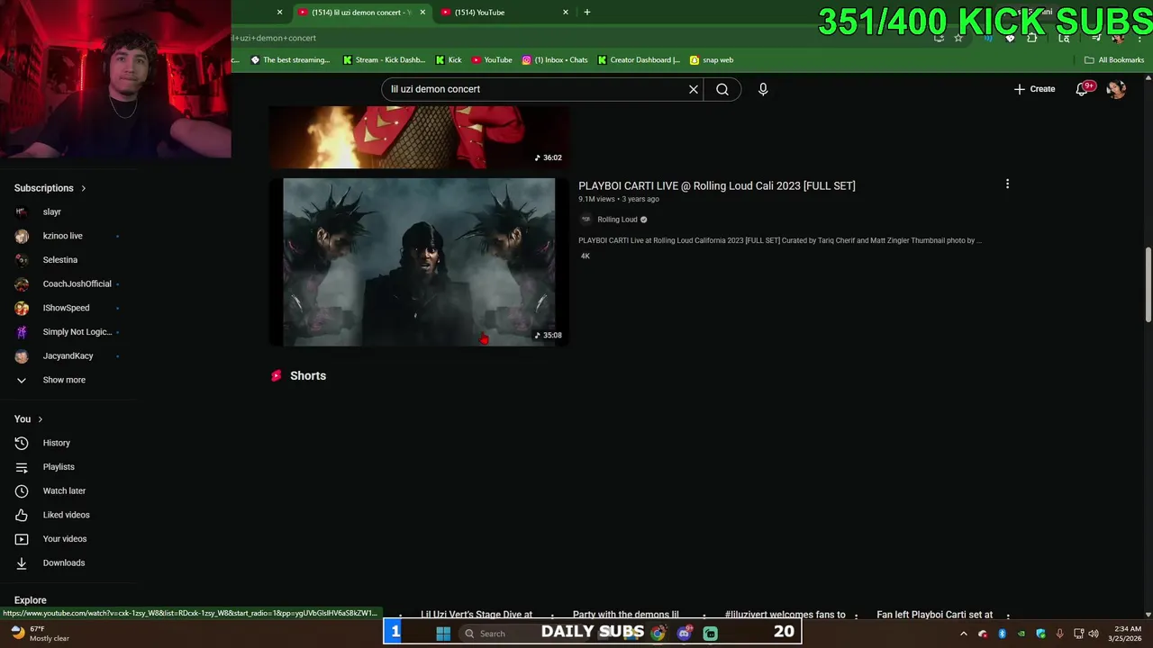Open the IShowSpeed subscription
The image size is (1153, 648).
pos(68,308)
